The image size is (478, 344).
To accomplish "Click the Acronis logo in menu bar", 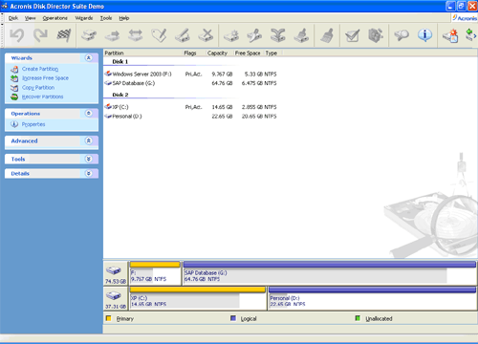I will pos(465,18).
